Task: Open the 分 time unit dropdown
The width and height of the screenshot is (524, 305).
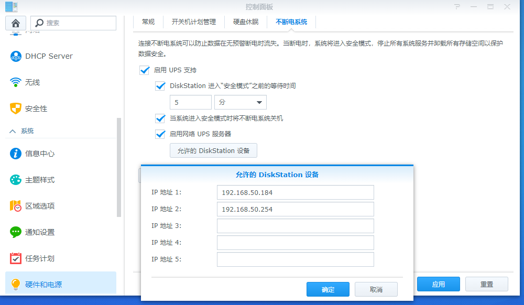Action: pos(241,103)
